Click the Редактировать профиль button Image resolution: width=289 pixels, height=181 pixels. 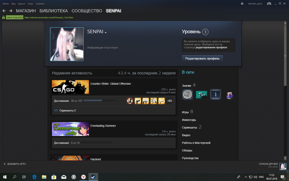(202, 58)
